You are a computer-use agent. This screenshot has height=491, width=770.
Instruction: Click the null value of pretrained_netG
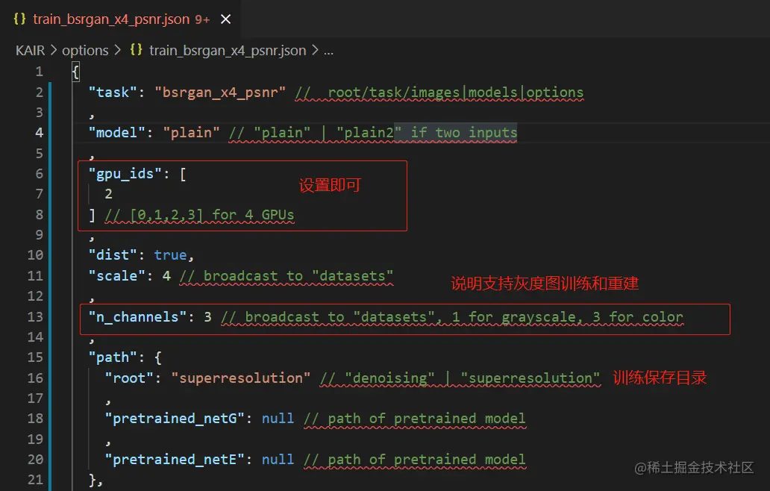click(x=278, y=419)
